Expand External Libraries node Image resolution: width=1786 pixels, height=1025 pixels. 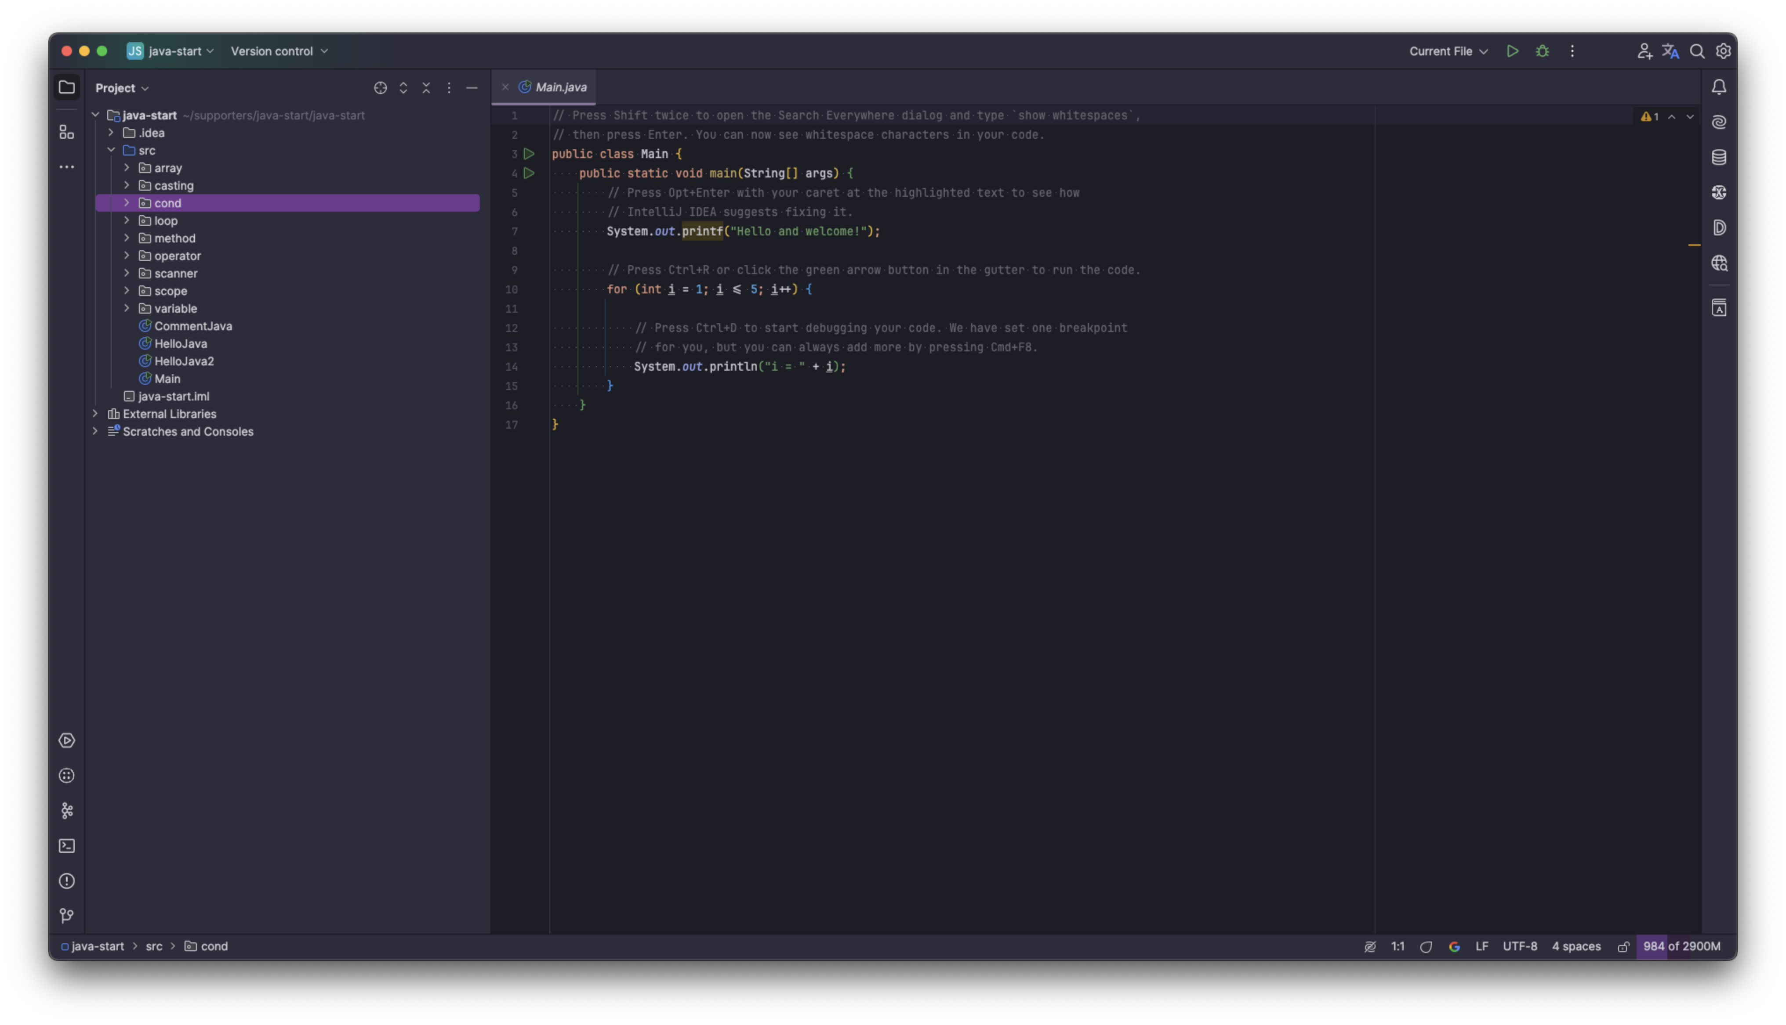(x=95, y=413)
